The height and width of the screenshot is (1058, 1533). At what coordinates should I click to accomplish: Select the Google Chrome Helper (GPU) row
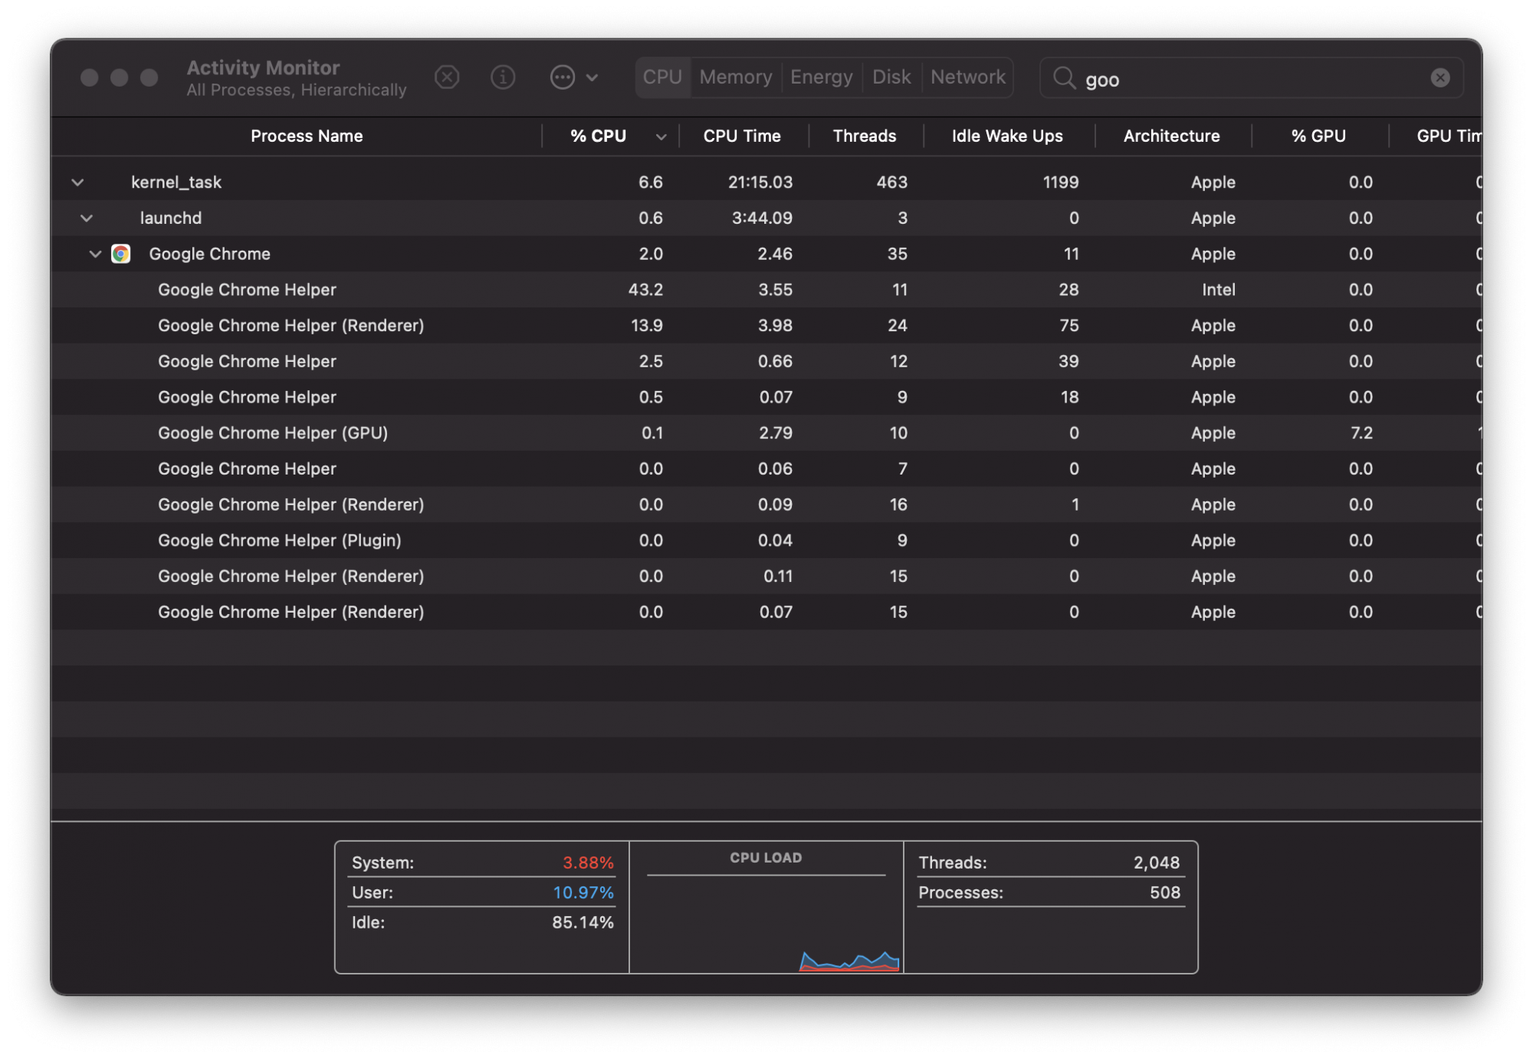(273, 433)
